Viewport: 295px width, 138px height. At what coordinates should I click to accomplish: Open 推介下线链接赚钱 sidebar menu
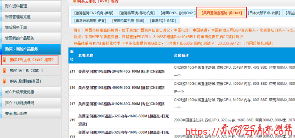point(30,103)
